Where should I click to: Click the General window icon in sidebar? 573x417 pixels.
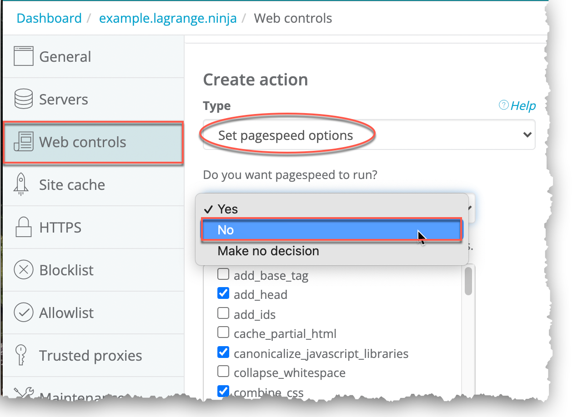click(x=24, y=57)
